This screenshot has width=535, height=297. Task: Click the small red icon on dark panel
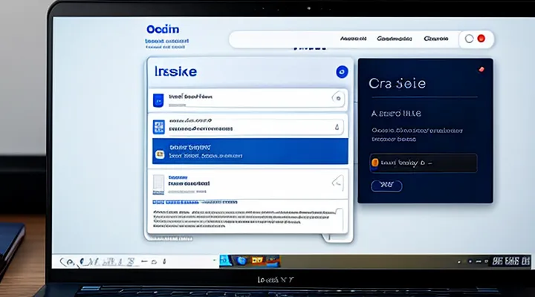(x=479, y=68)
